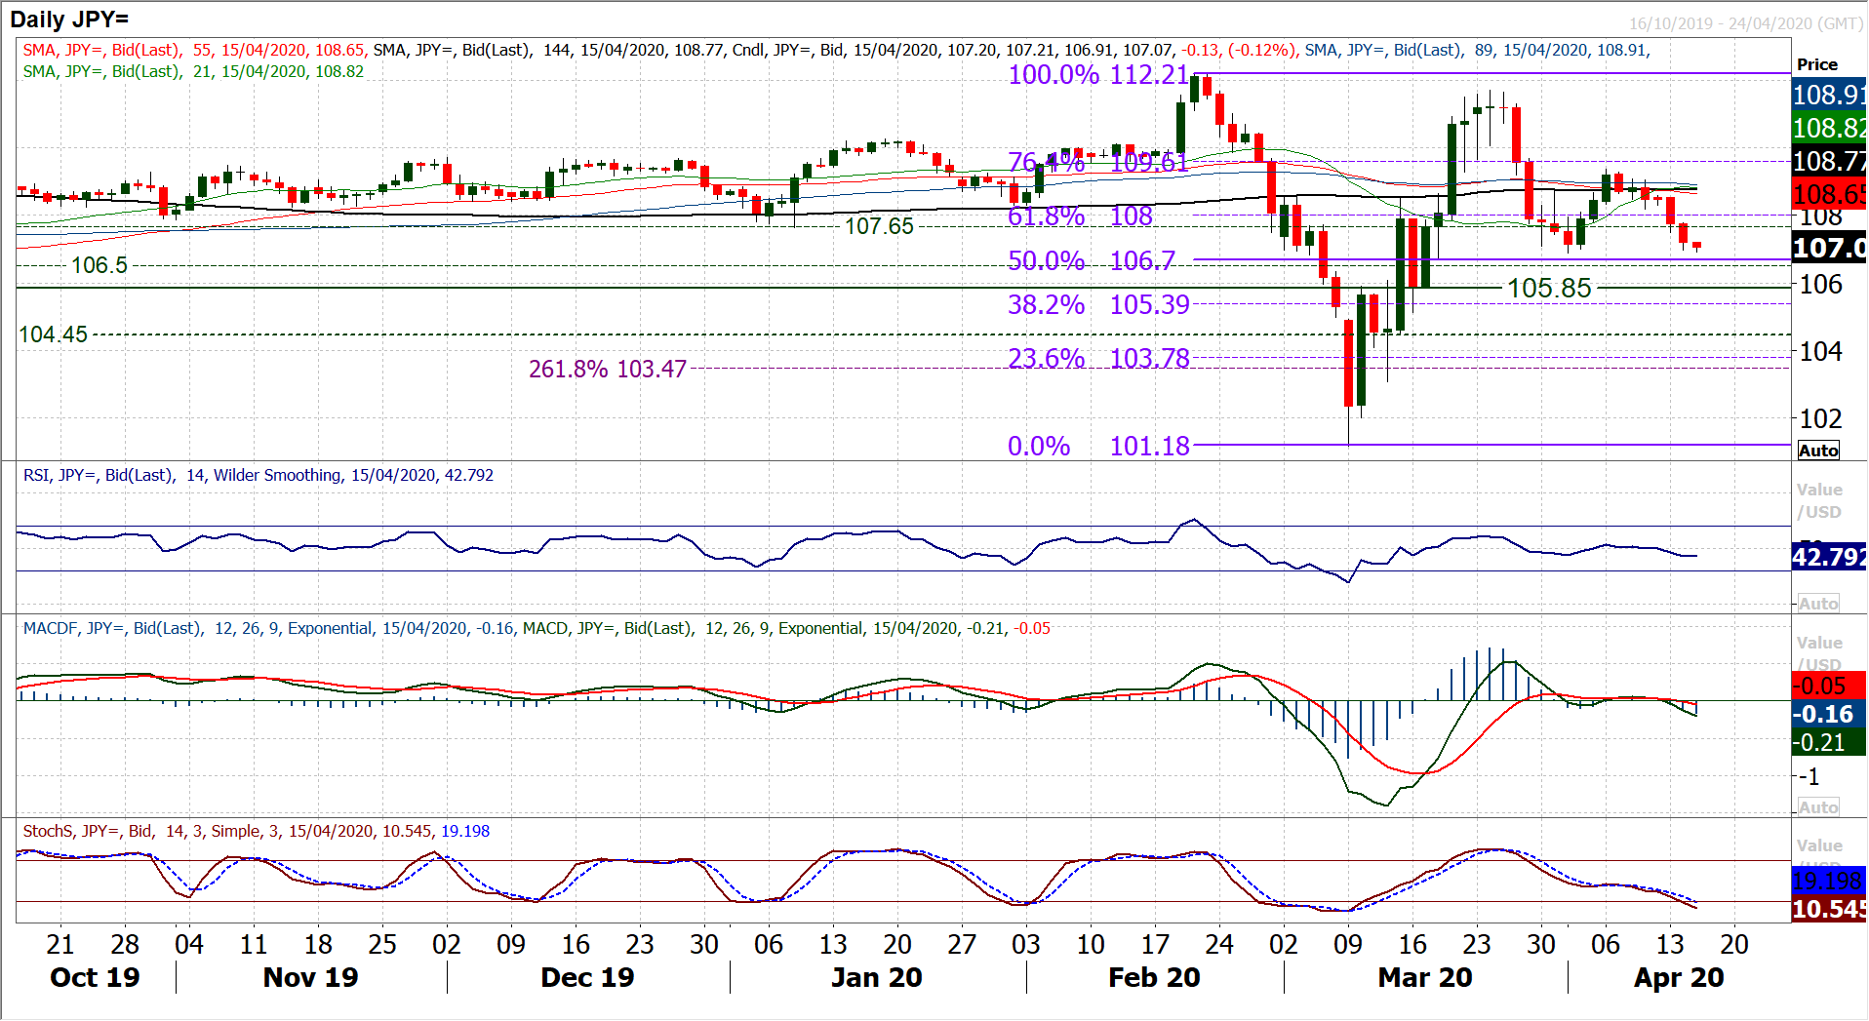This screenshot has height=1021, width=1869.
Task: Click the 106 price axis tick
Action: 1820,285
